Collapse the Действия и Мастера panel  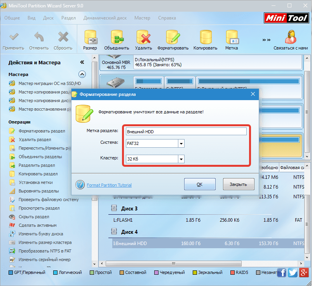(x=82, y=62)
